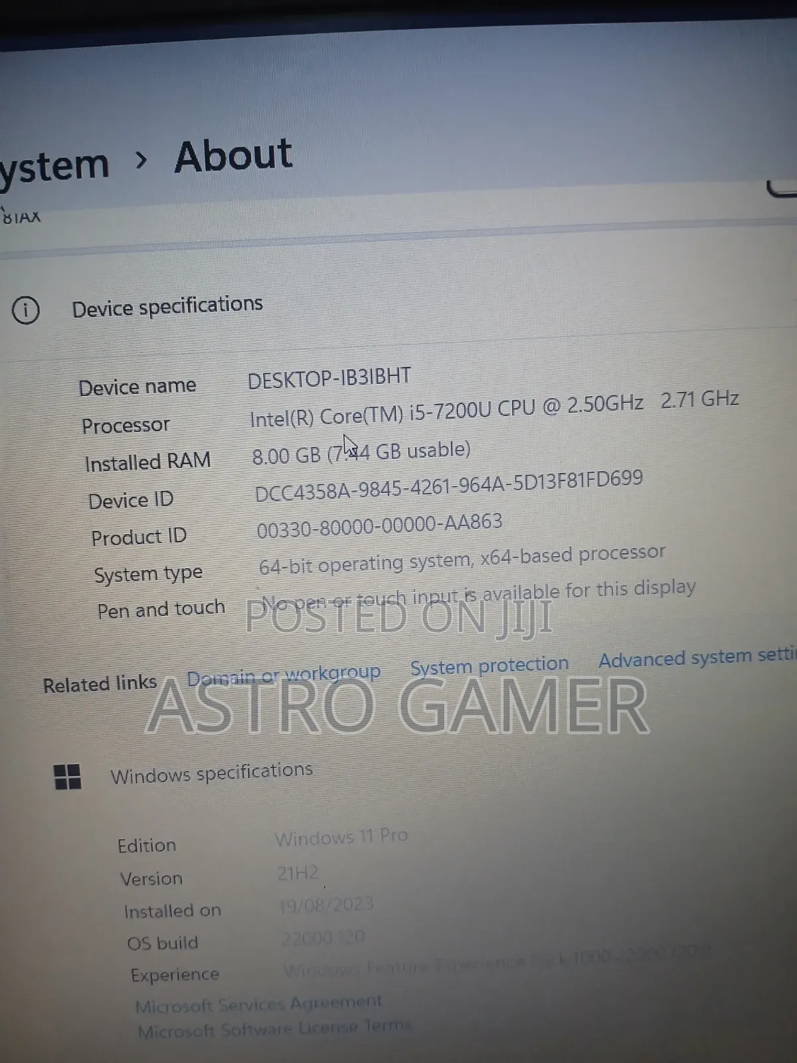Click the Related links label

point(100,684)
